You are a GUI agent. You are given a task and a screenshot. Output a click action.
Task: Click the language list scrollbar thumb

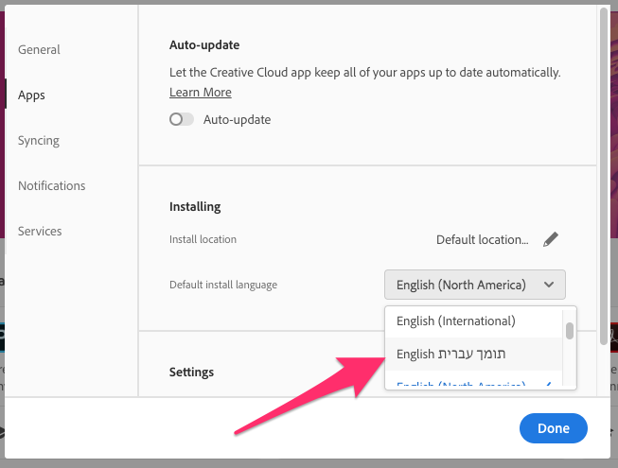tap(570, 331)
